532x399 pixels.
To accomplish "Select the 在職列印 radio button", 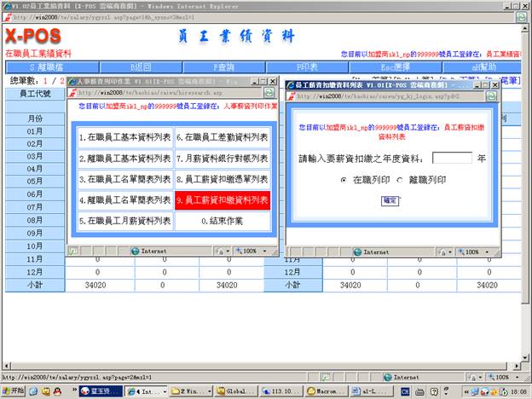I will pyautogui.click(x=344, y=181).
